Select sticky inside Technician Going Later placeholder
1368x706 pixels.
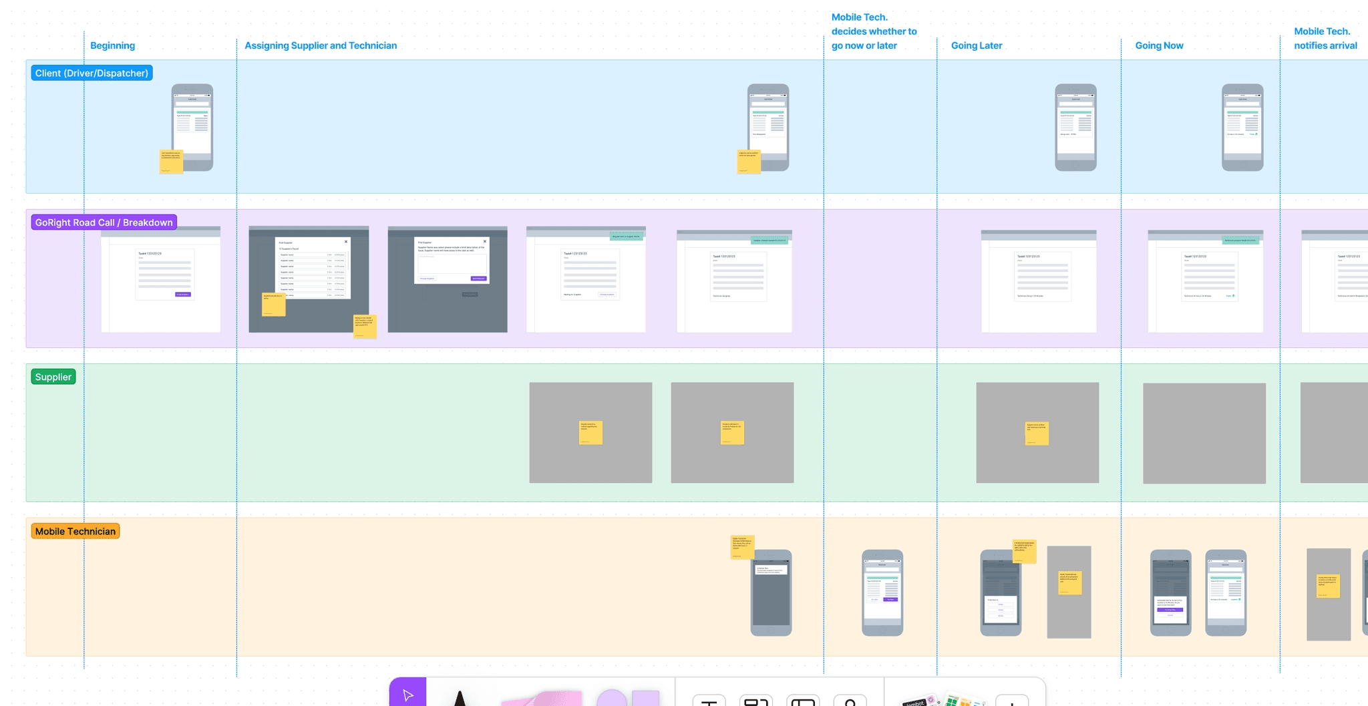(x=1069, y=582)
